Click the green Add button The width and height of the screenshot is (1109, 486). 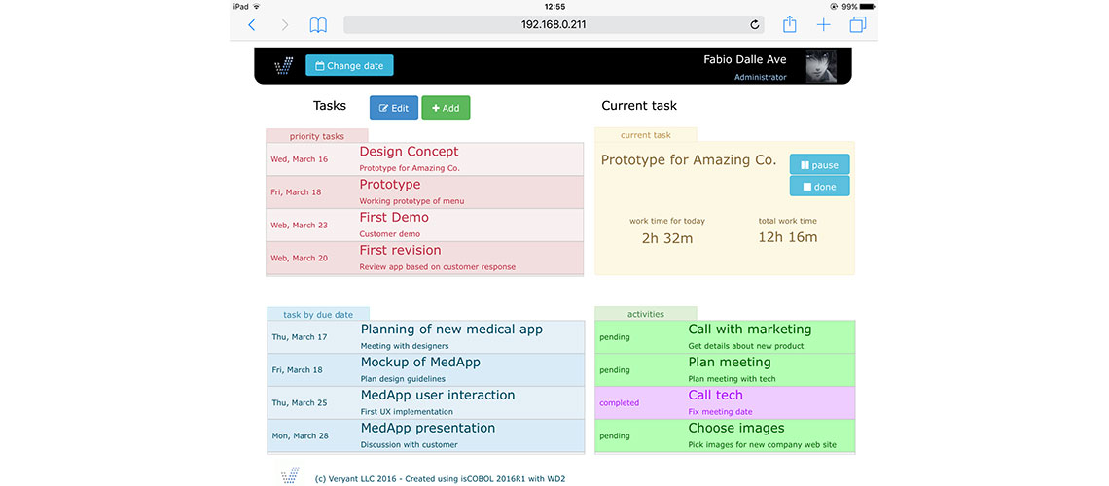446,108
